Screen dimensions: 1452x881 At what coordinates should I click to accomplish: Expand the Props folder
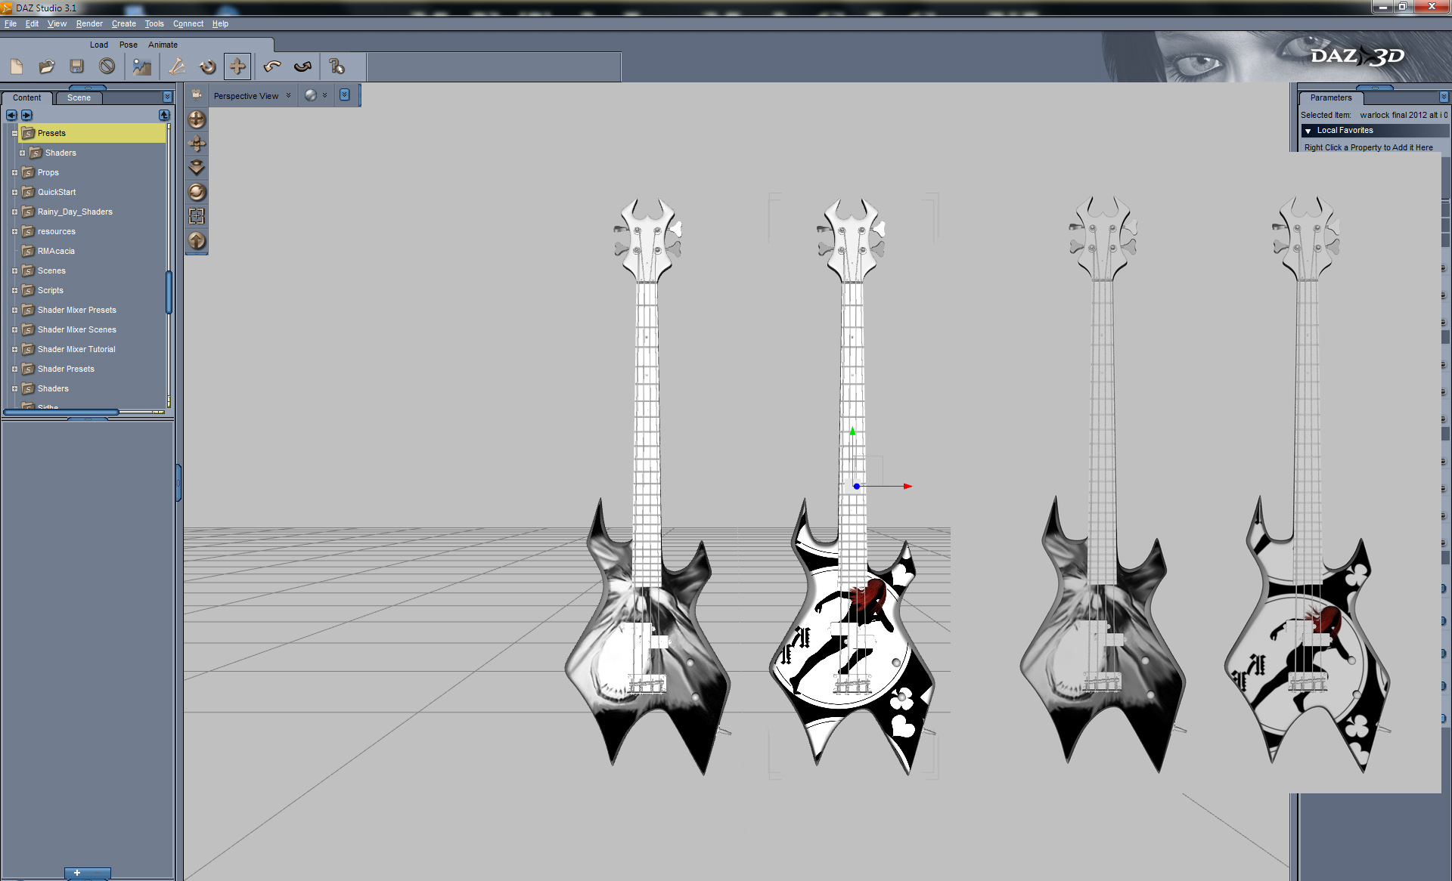click(14, 172)
